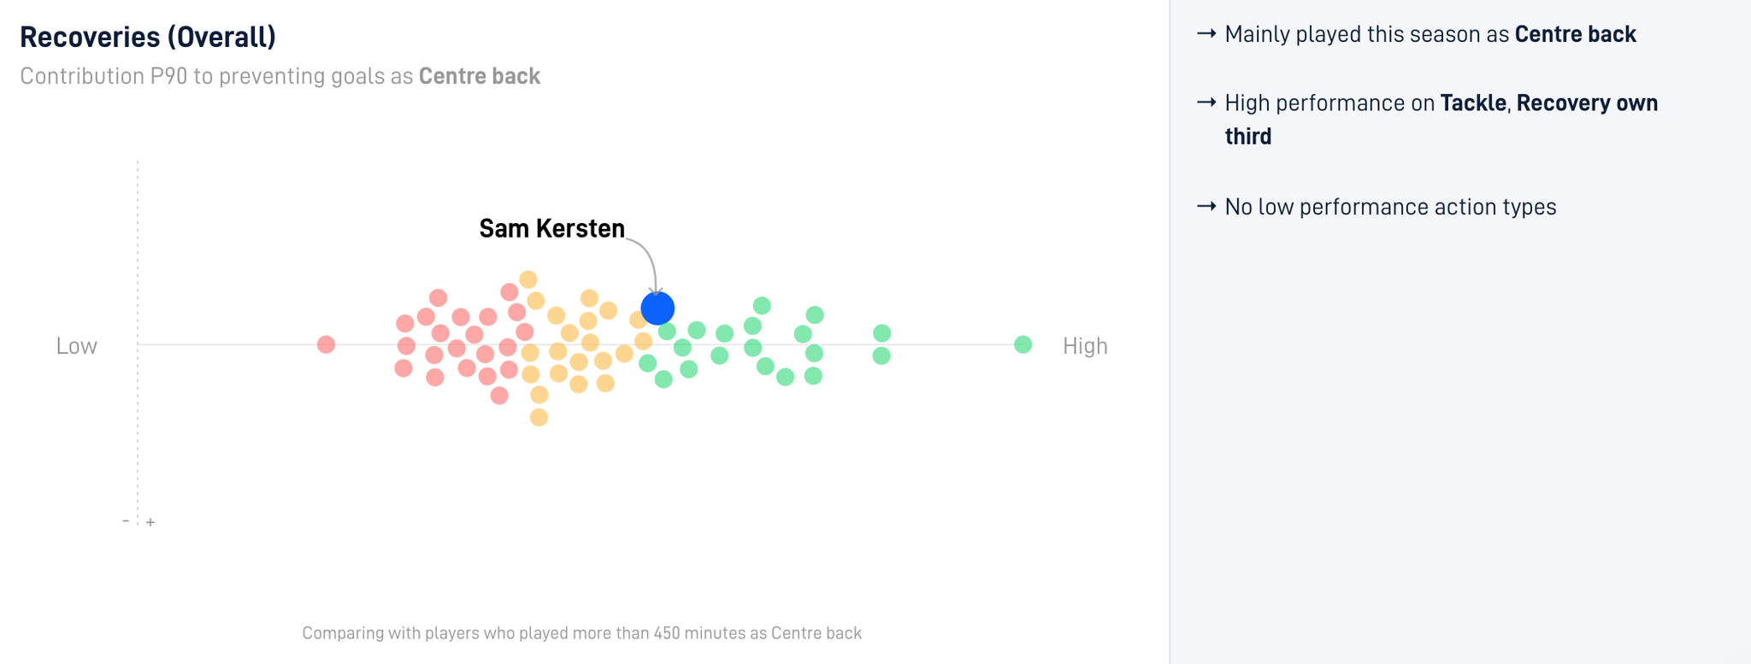Click the arrow icon beside Mainly played this season

point(1206,33)
